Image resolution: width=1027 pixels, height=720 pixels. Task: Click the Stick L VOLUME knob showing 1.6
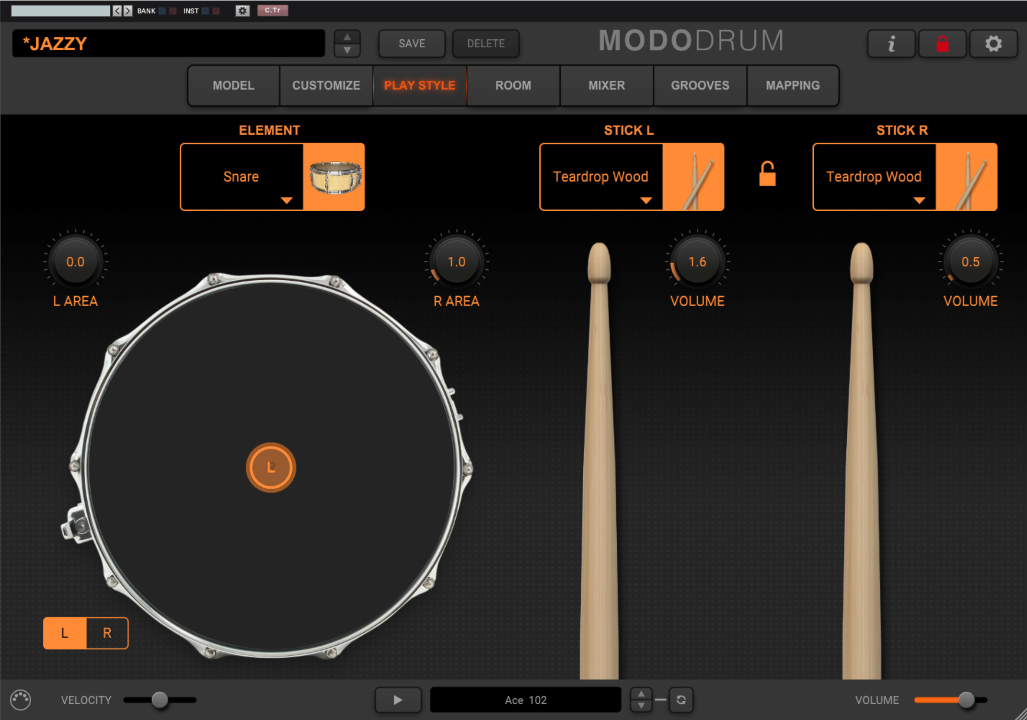point(697,262)
